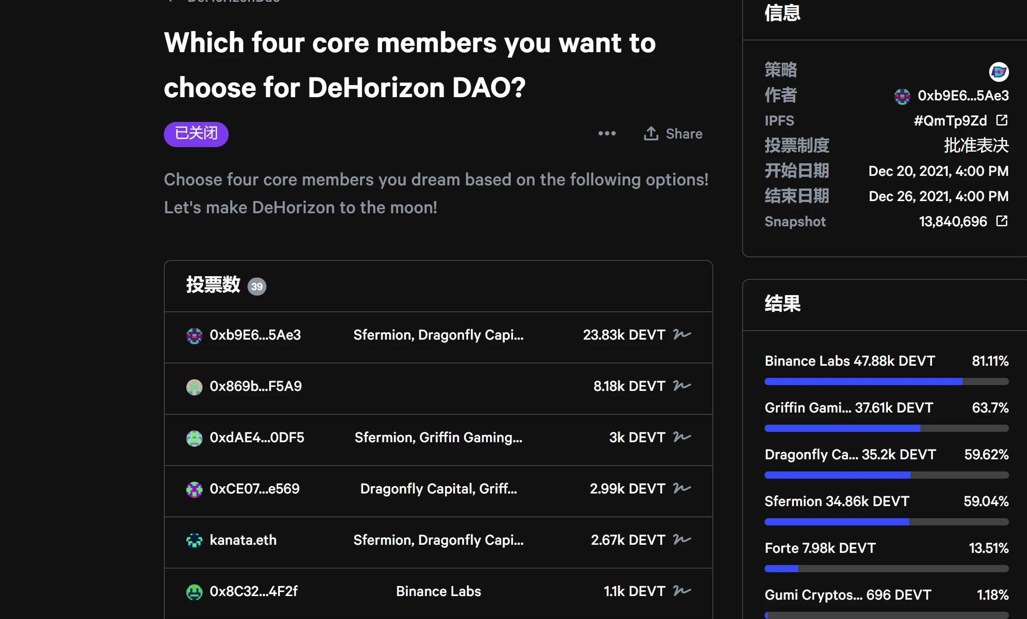Click the strategy logo icon
Viewport: 1027px width, 619px height.
tap(999, 72)
